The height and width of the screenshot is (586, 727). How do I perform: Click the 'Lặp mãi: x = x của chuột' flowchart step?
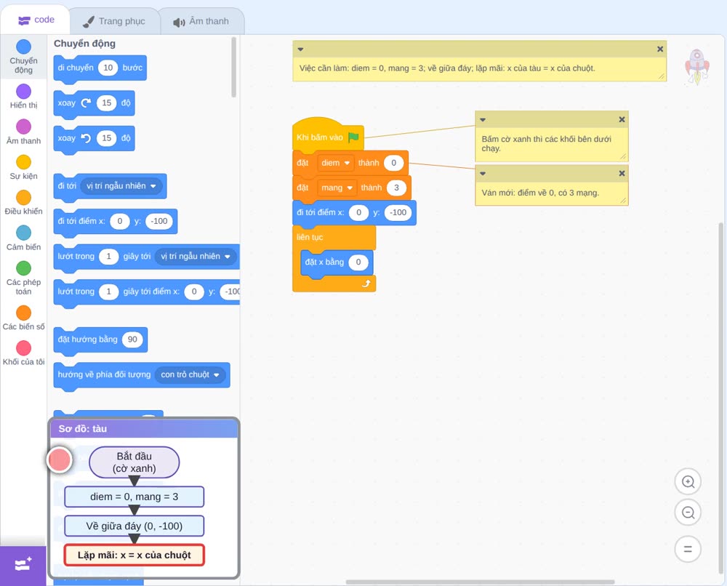(134, 555)
